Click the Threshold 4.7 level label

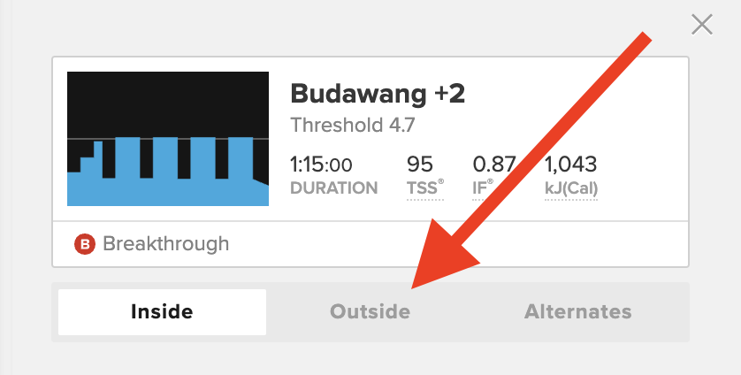(x=353, y=126)
